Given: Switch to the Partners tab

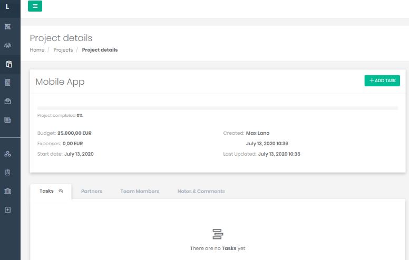Looking at the screenshot, I should pyautogui.click(x=92, y=191).
